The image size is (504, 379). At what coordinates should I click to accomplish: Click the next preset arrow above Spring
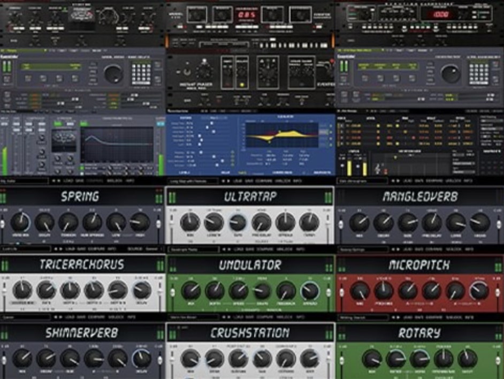coord(59,181)
